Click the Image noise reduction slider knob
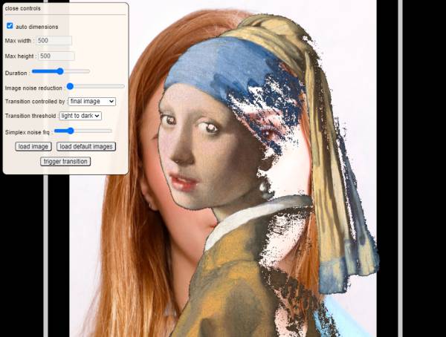446x337 pixels. coord(70,87)
